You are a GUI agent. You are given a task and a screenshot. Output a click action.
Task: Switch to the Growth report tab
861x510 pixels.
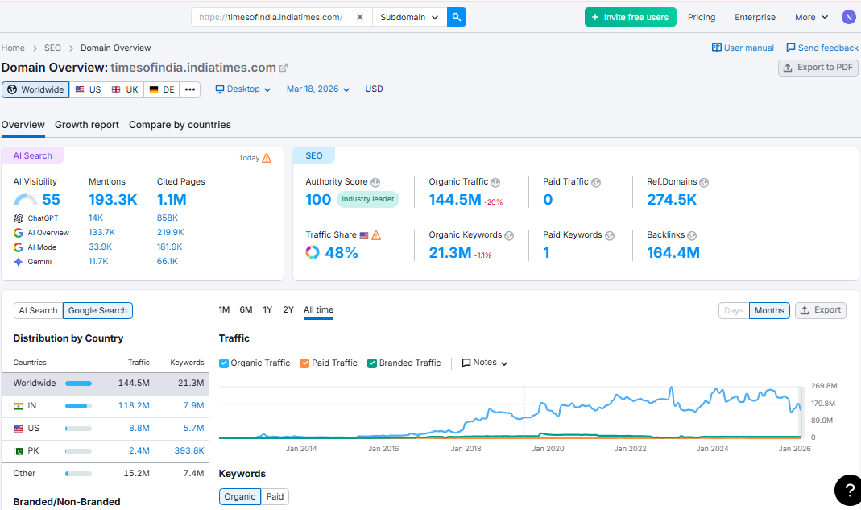(x=86, y=125)
